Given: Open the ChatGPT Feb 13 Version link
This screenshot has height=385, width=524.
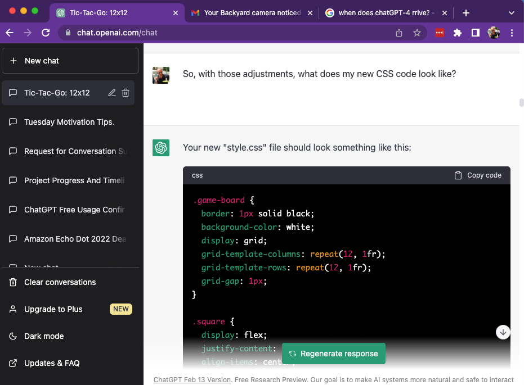Looking at the screenshot, I should [x=192, y=379].
